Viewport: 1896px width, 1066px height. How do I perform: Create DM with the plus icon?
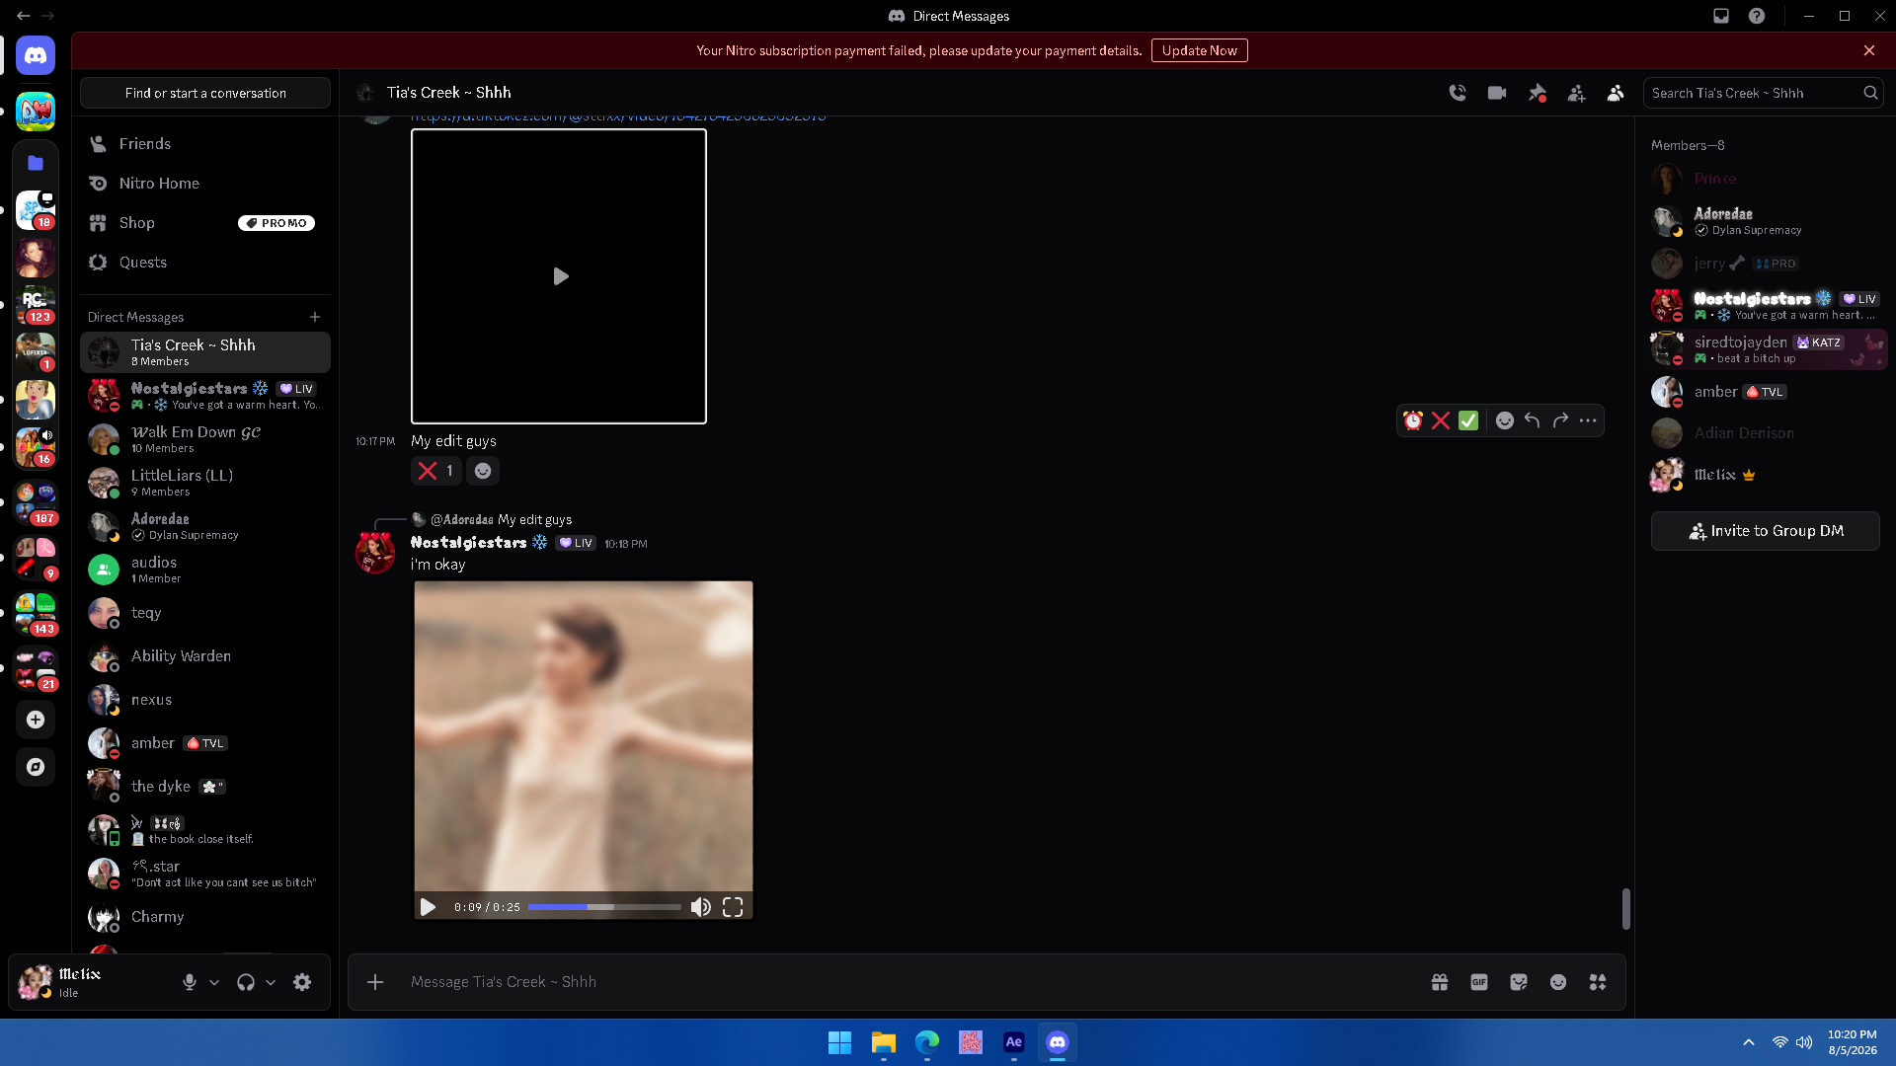pyautogui.click(x=315, y=317)
